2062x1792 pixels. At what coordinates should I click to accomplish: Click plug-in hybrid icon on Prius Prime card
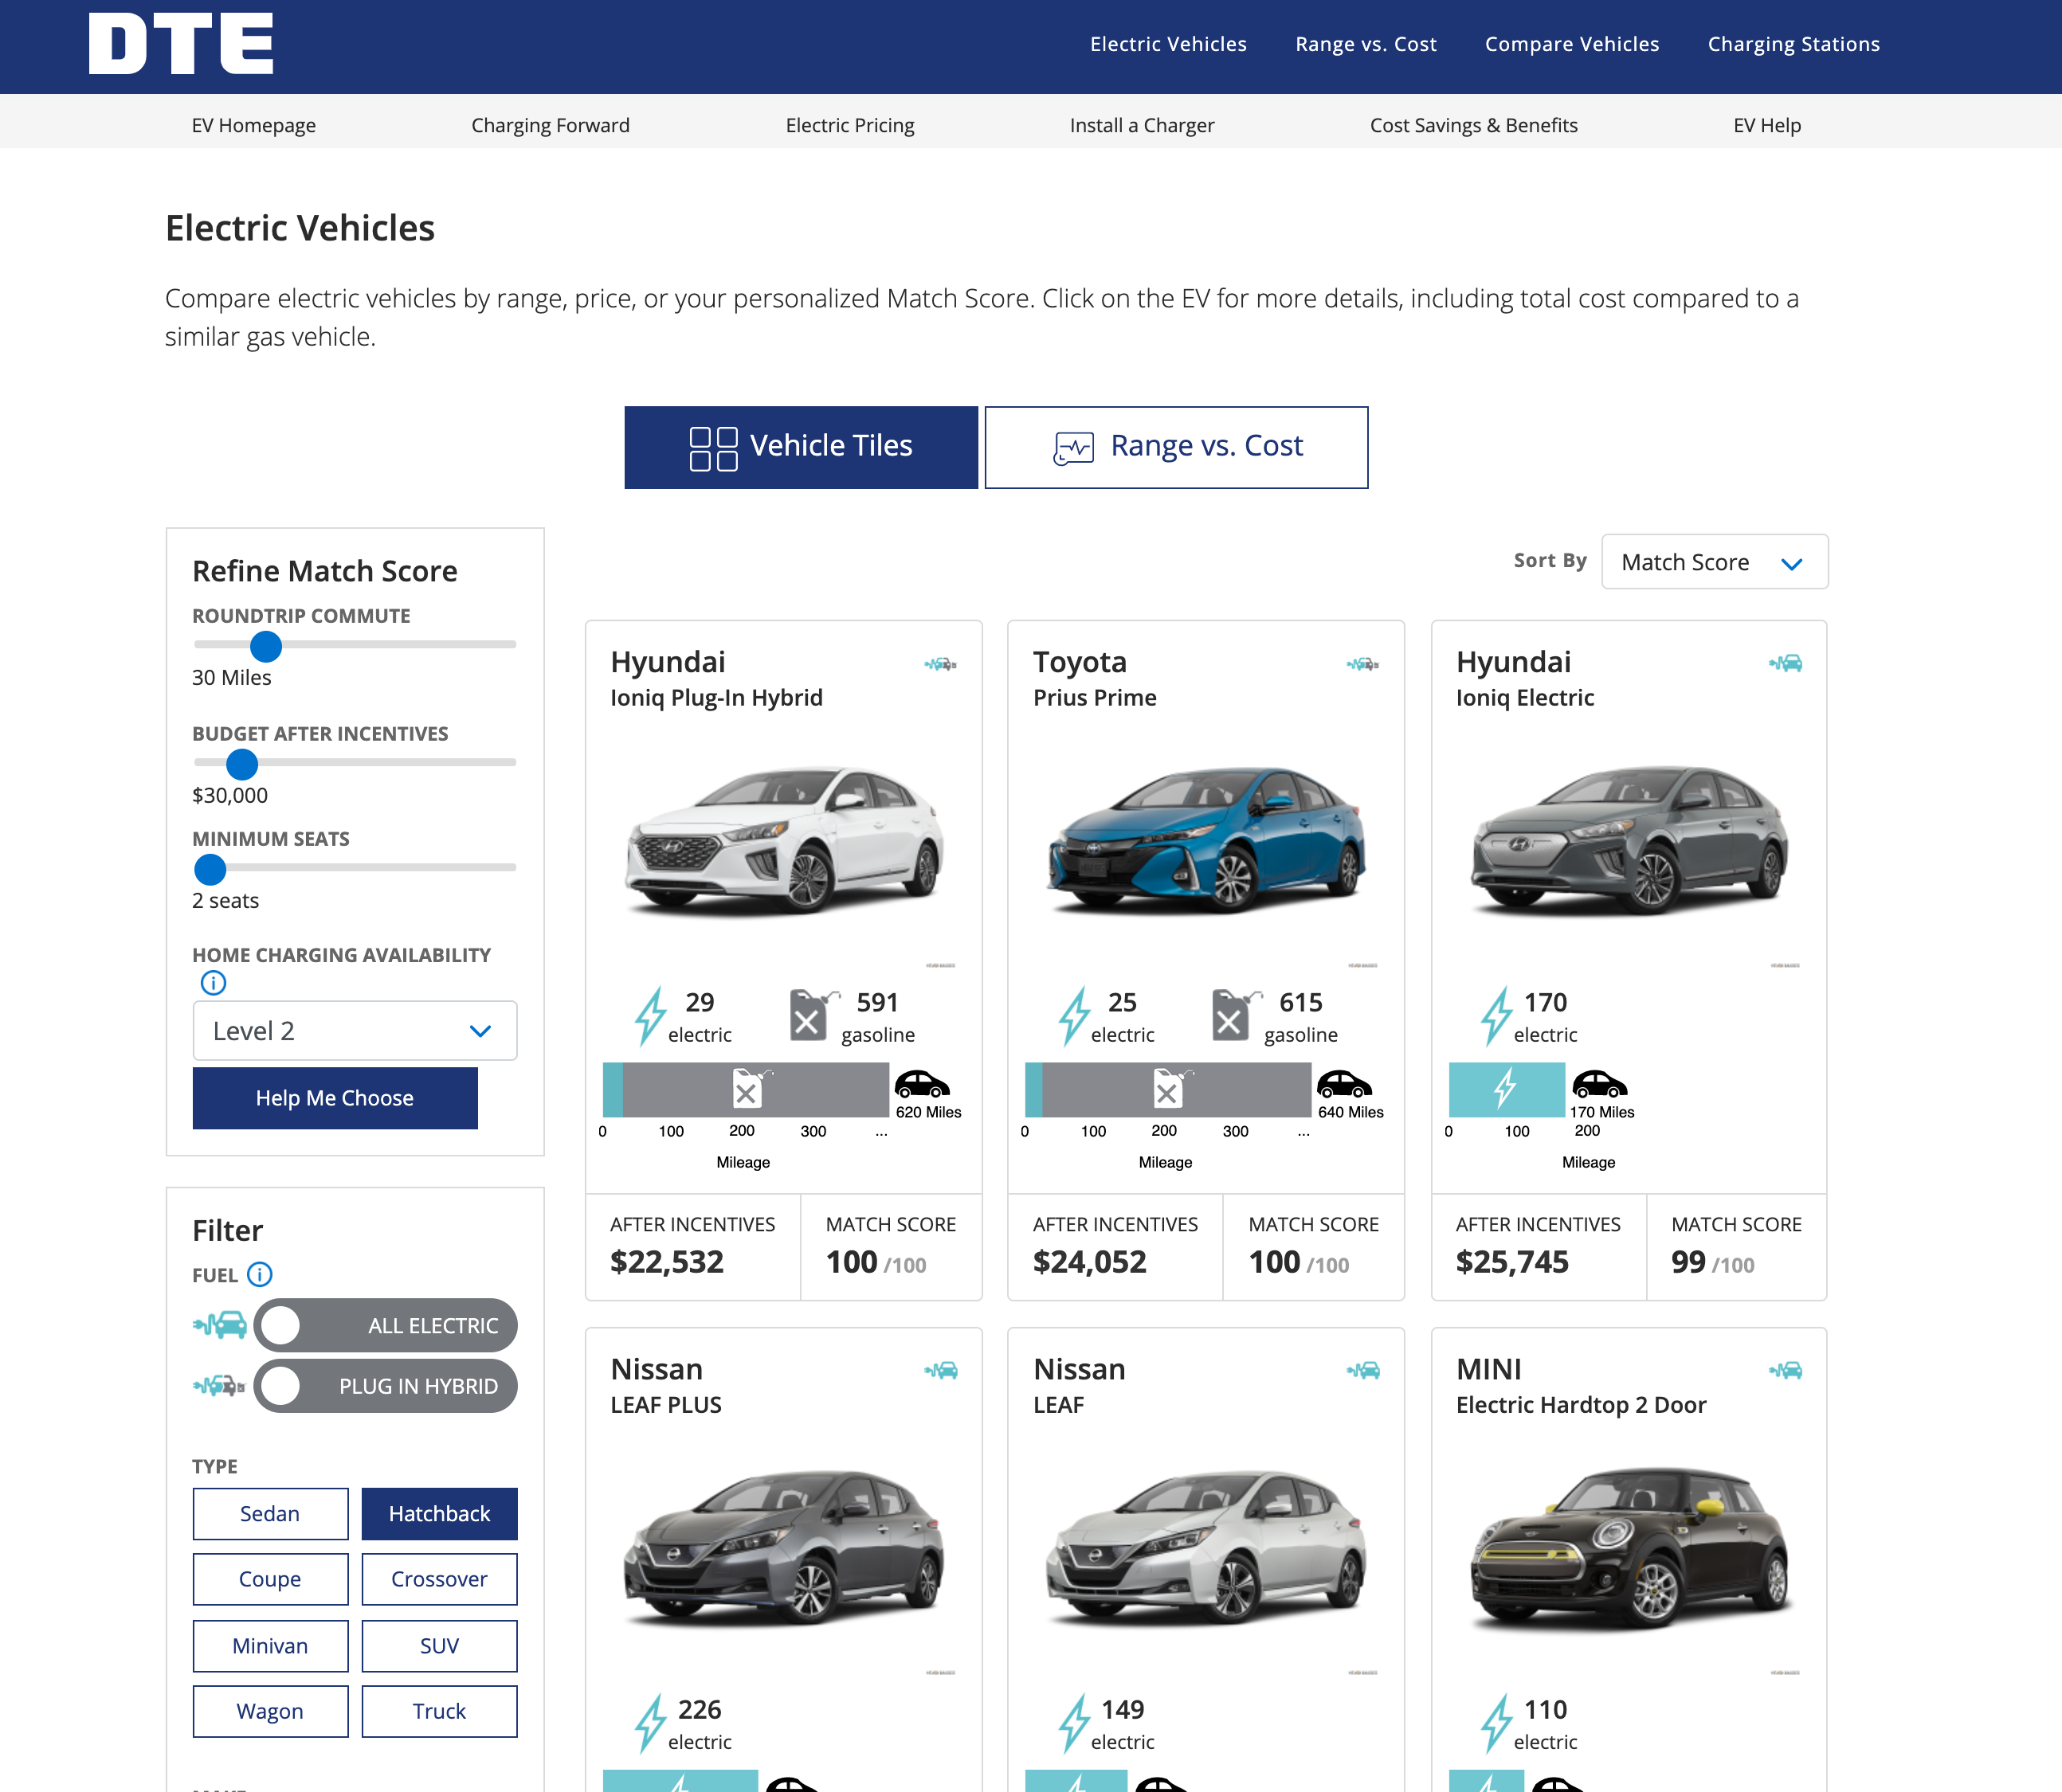click(x=1362, y=664)
